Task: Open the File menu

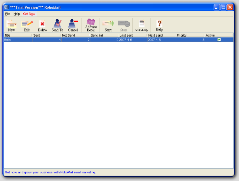Action: [7, 14]
